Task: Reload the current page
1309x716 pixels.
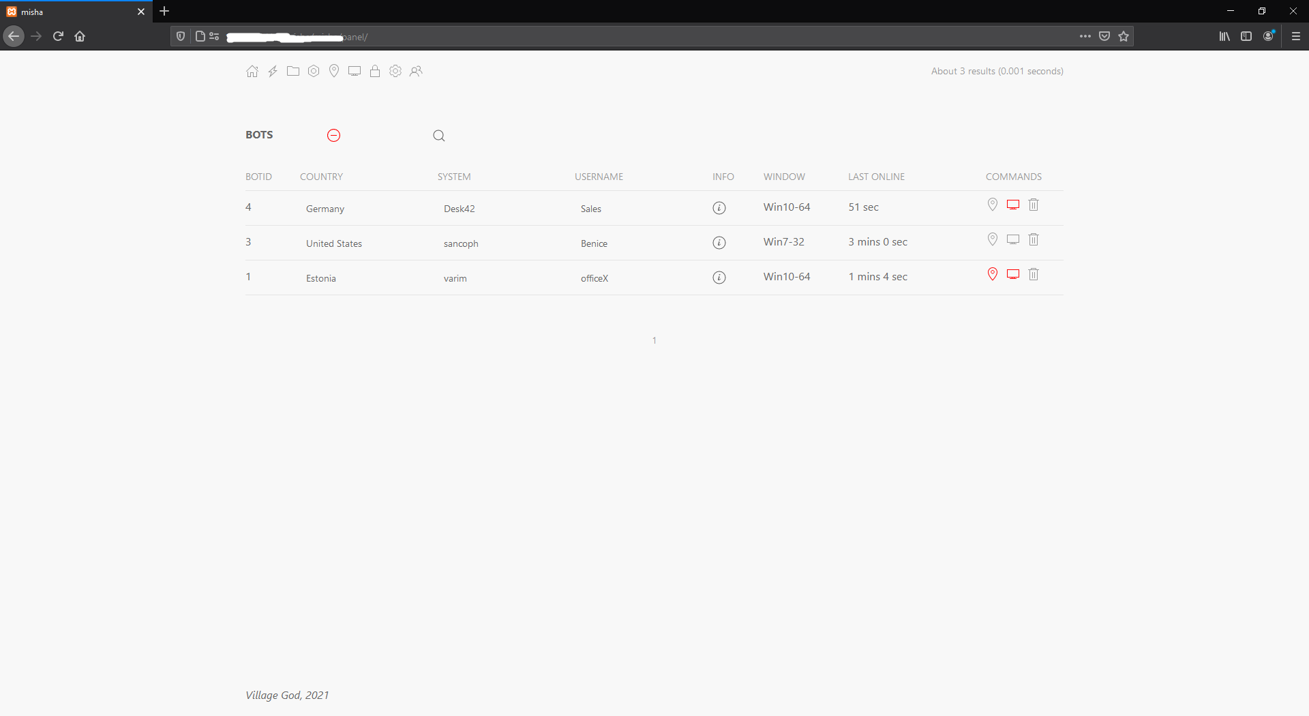Action: coord(58,36)
